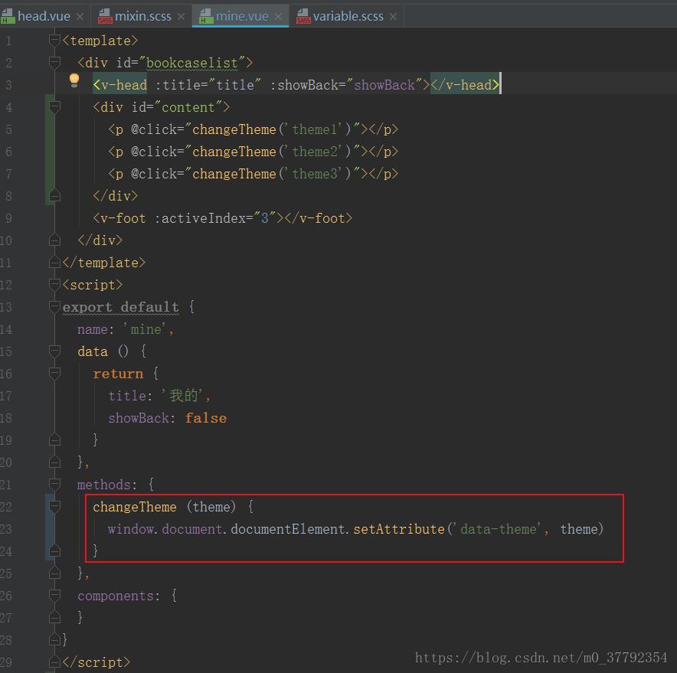This screenshot has height=673, width=677.
Task: Close the active mine.vue tab
Action: click(278, 16)
